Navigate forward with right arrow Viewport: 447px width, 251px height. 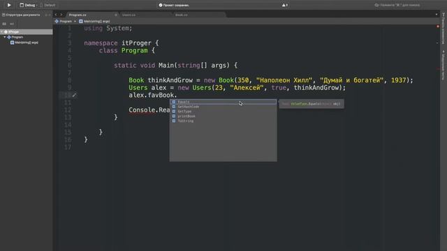pyautogui.click(x=61, y=15)
